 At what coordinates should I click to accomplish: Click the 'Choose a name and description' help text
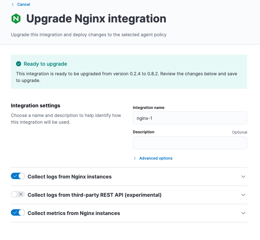coord(66,119)
